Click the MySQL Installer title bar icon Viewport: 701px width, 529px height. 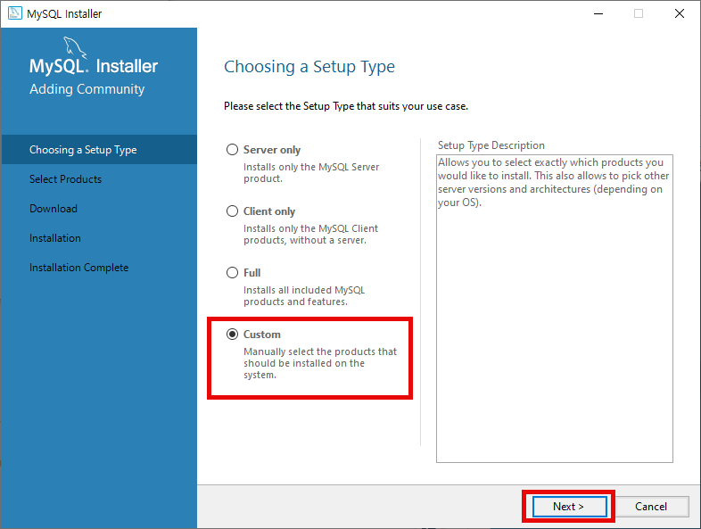tap(15, 13)
